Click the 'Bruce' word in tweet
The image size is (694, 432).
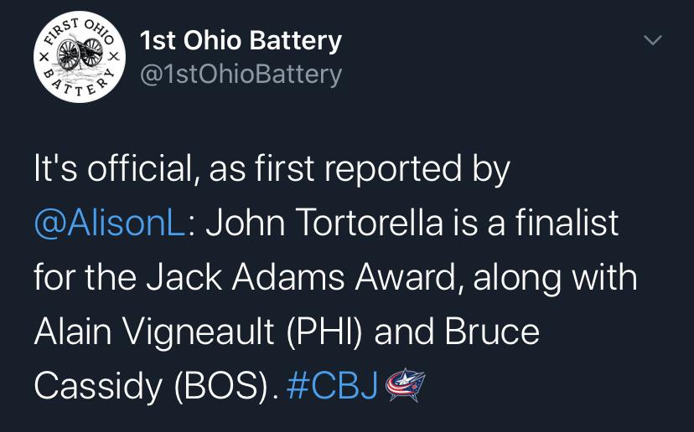coord(492,332)
